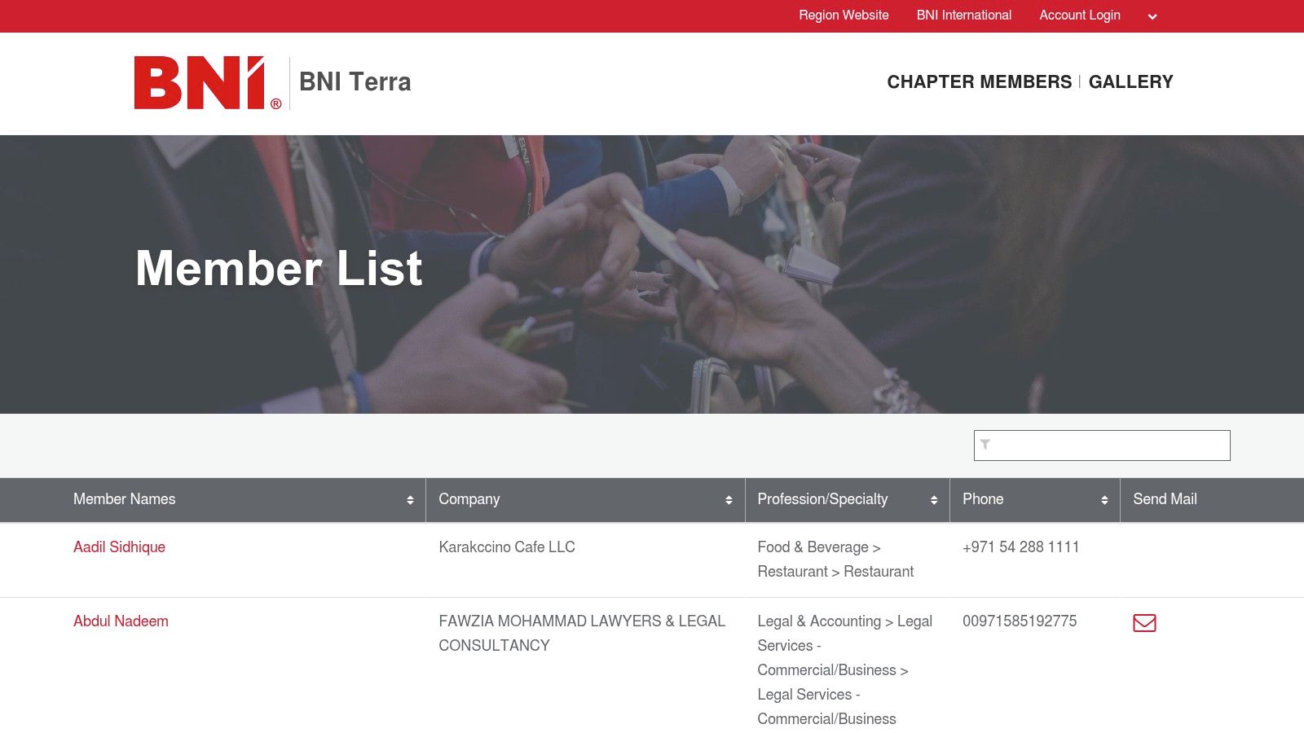Sort the Profession/Specialty column
The height and width of the screenshot is (733, 1304).
pos(933,499)
